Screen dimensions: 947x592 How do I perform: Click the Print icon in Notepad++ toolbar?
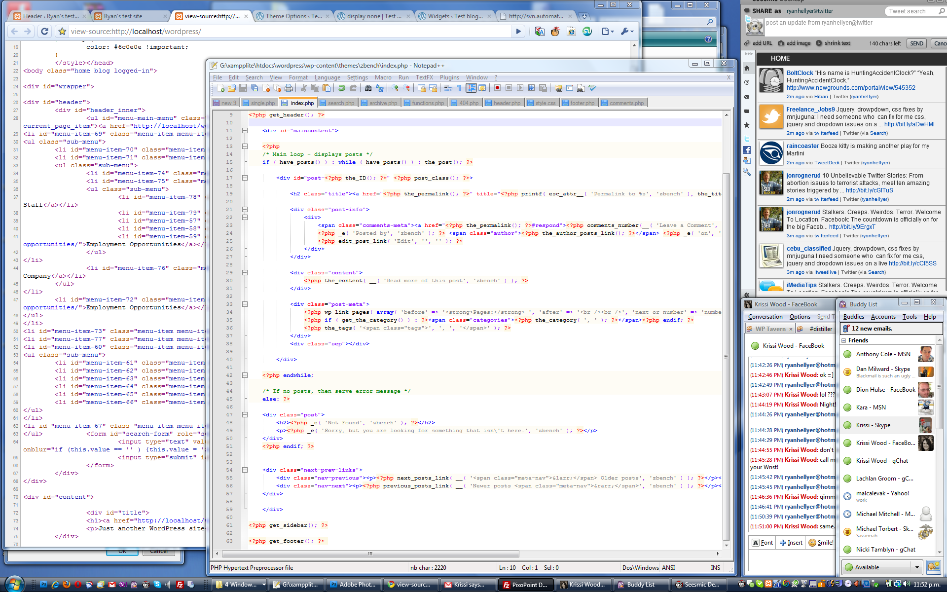click(x=289, y=88)
